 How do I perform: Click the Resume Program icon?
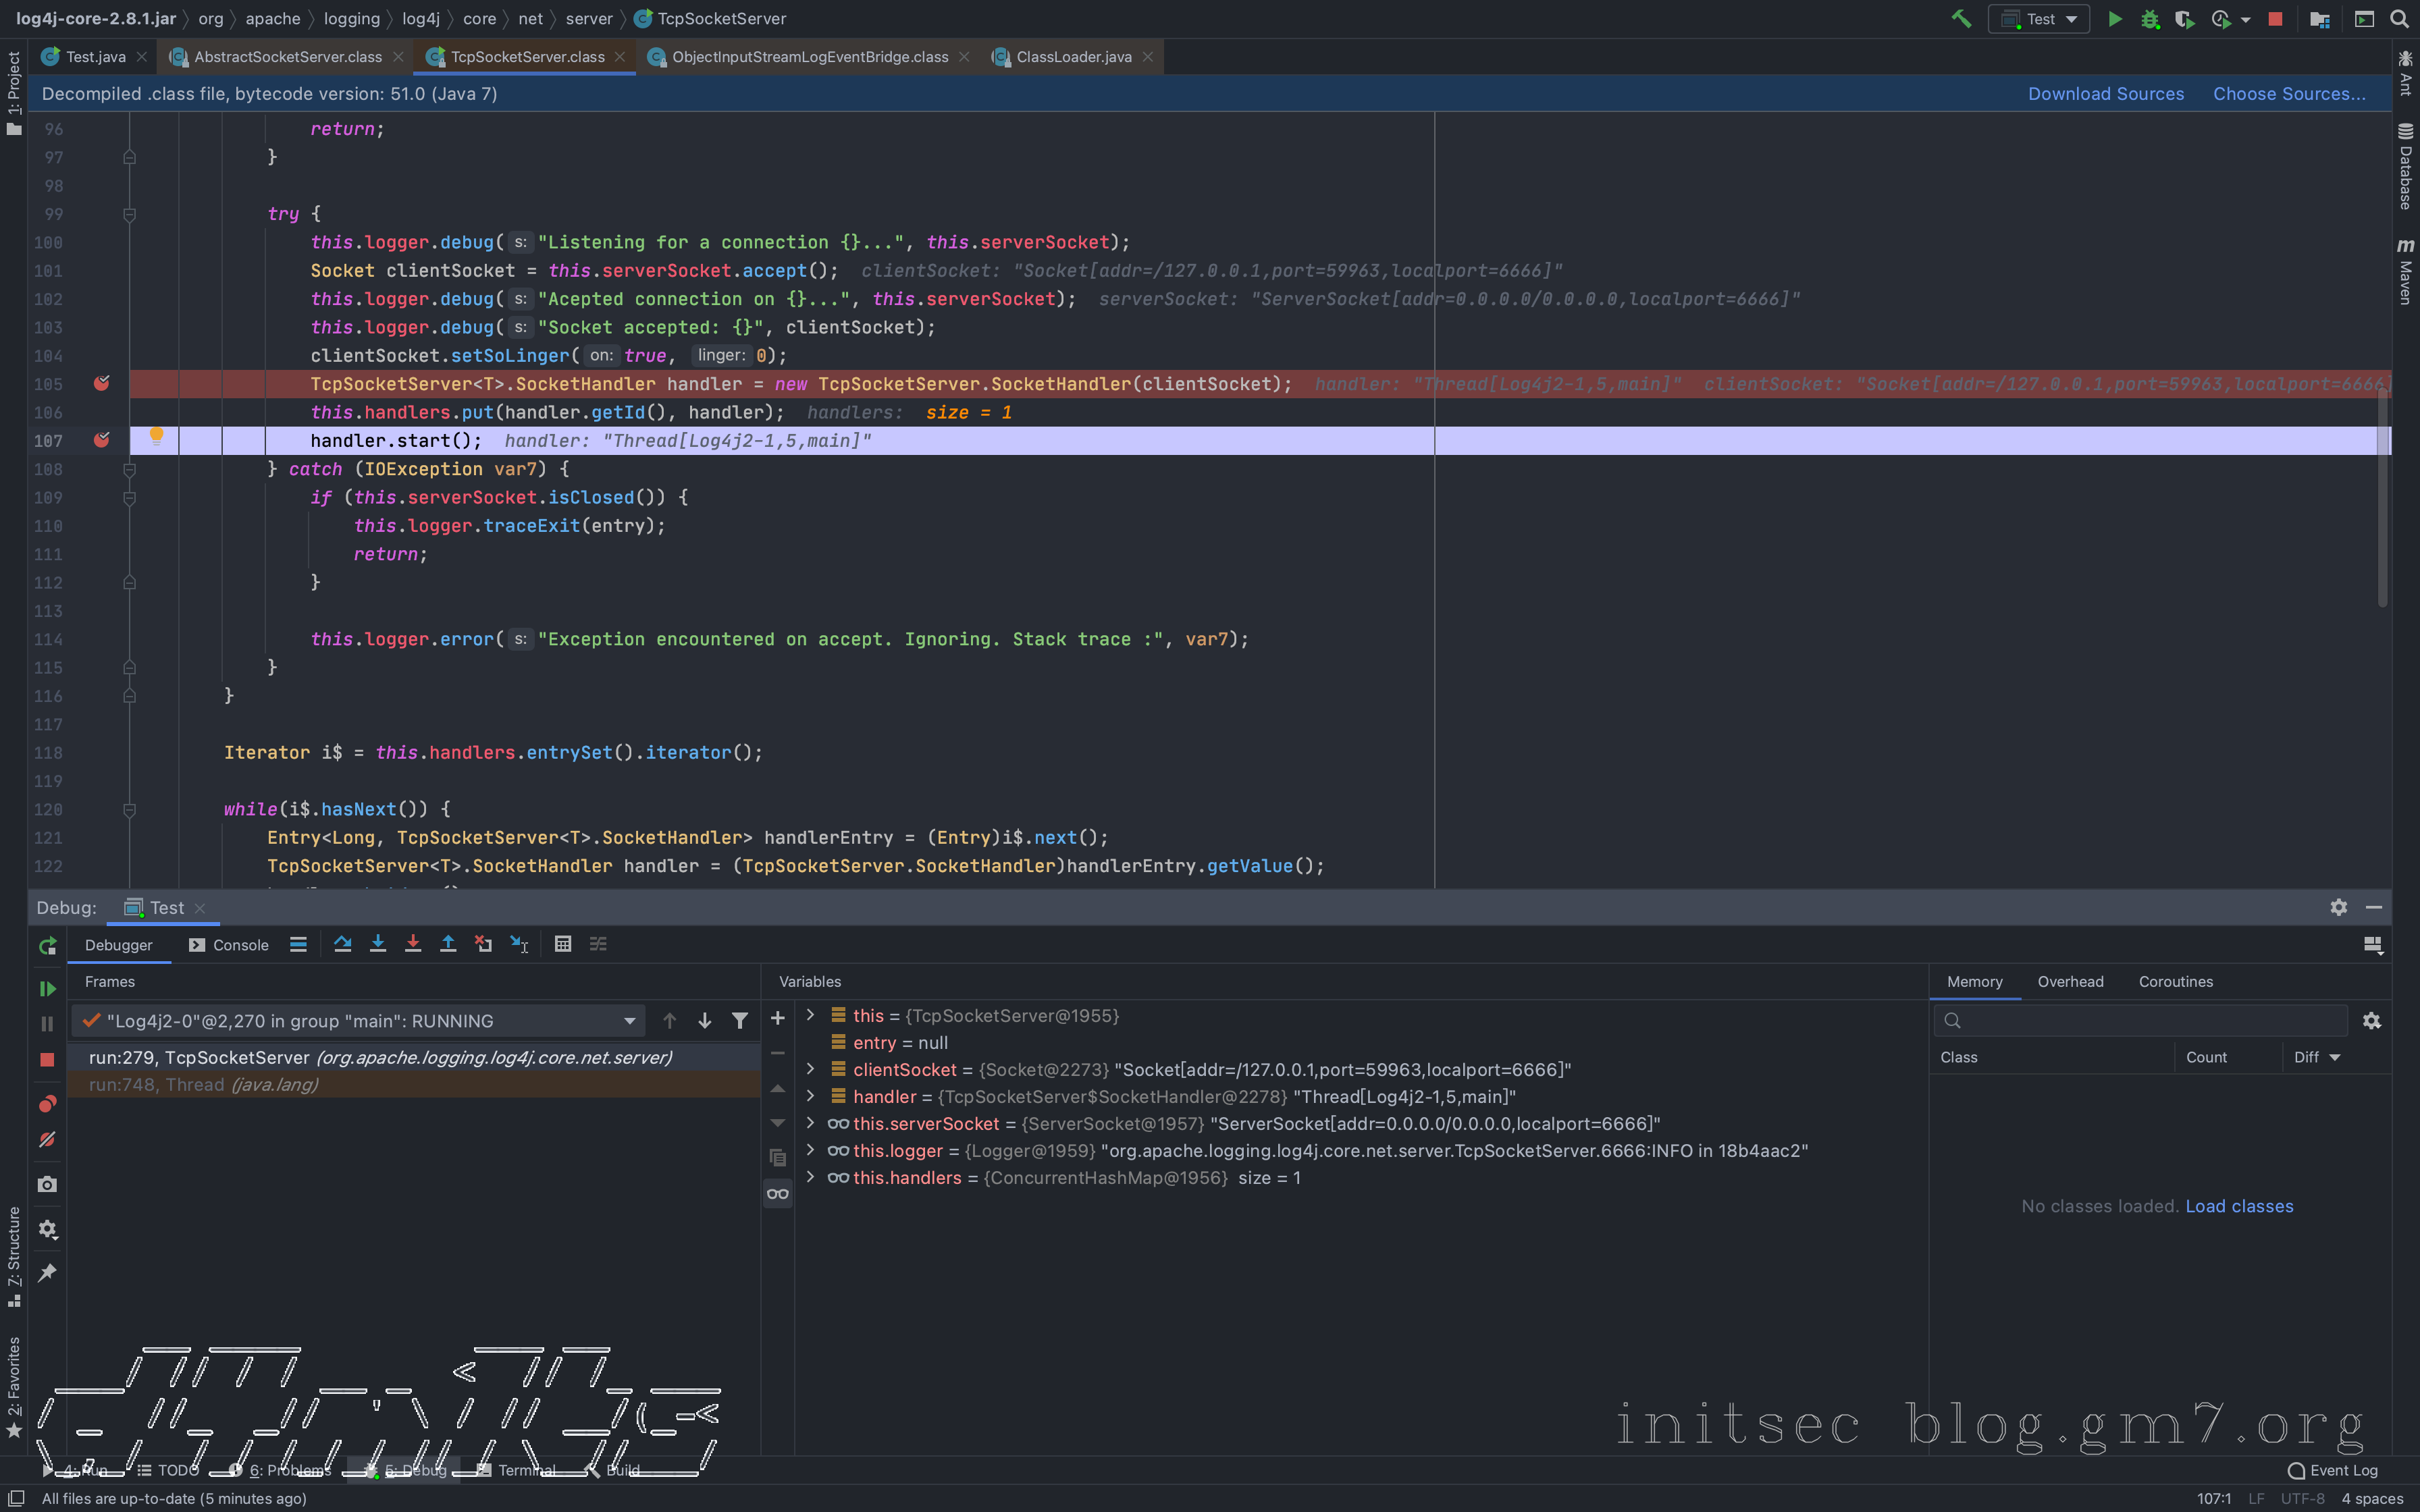coord(47,988)
